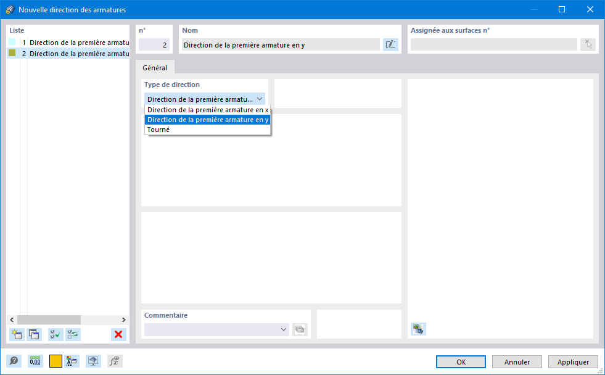This screenshot has height=375, width=605.
Task: Click the invert selection icon
Action: [73, 334]
